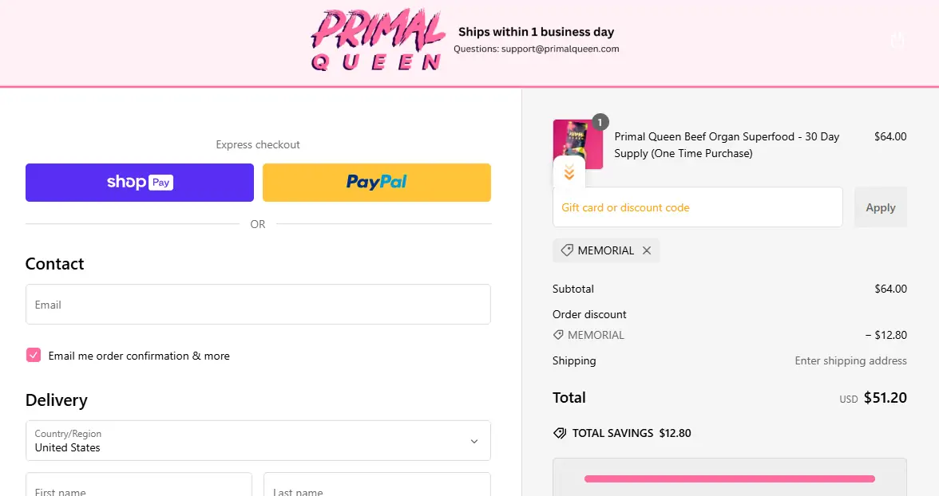
Task: Click the item quantity badge
Action: pyautogui.click(x=600, y=122)
